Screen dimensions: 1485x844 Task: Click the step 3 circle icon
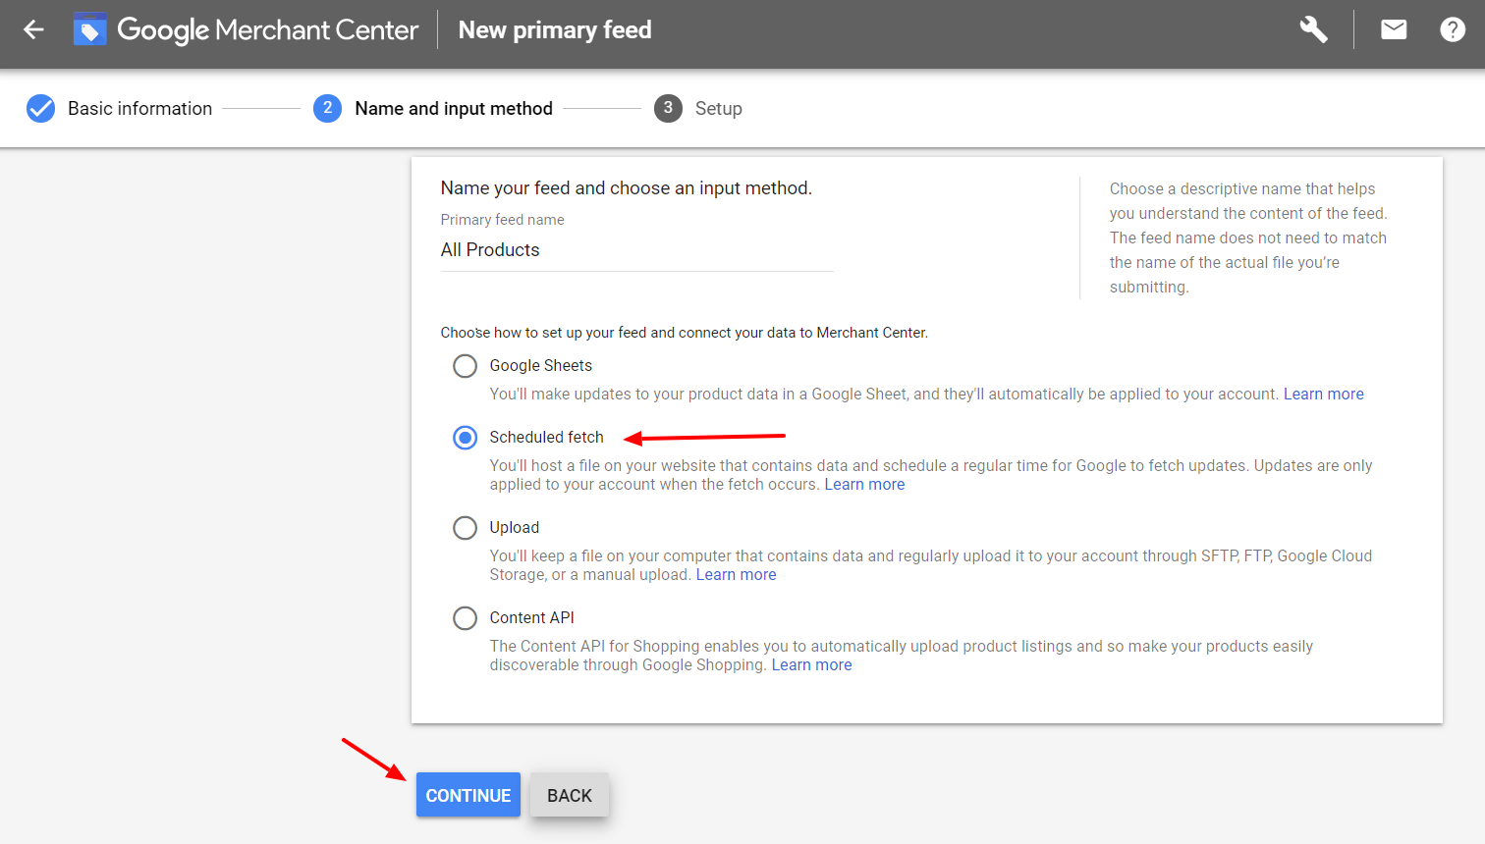tap(668, 108)
